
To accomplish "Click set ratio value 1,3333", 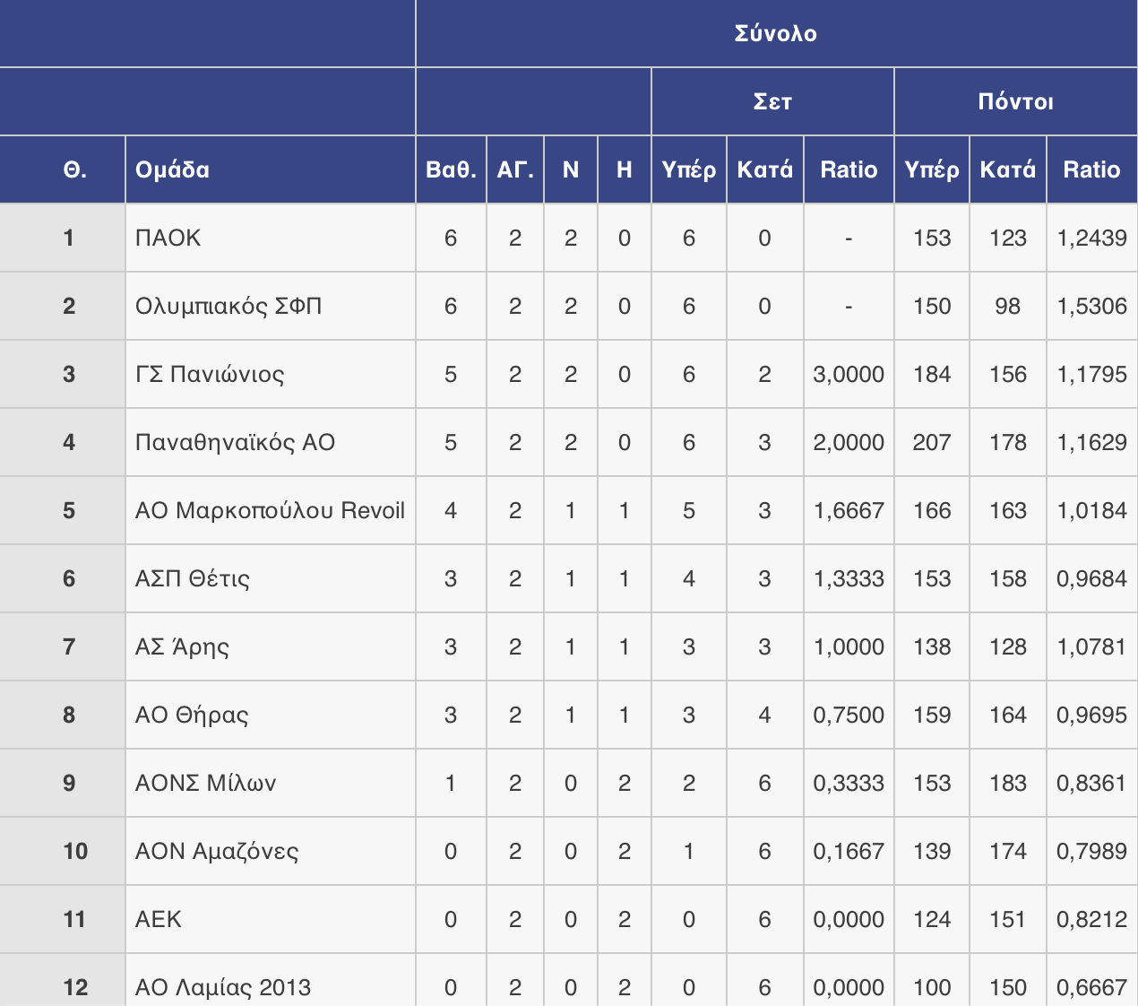I will tap(849, 578).
